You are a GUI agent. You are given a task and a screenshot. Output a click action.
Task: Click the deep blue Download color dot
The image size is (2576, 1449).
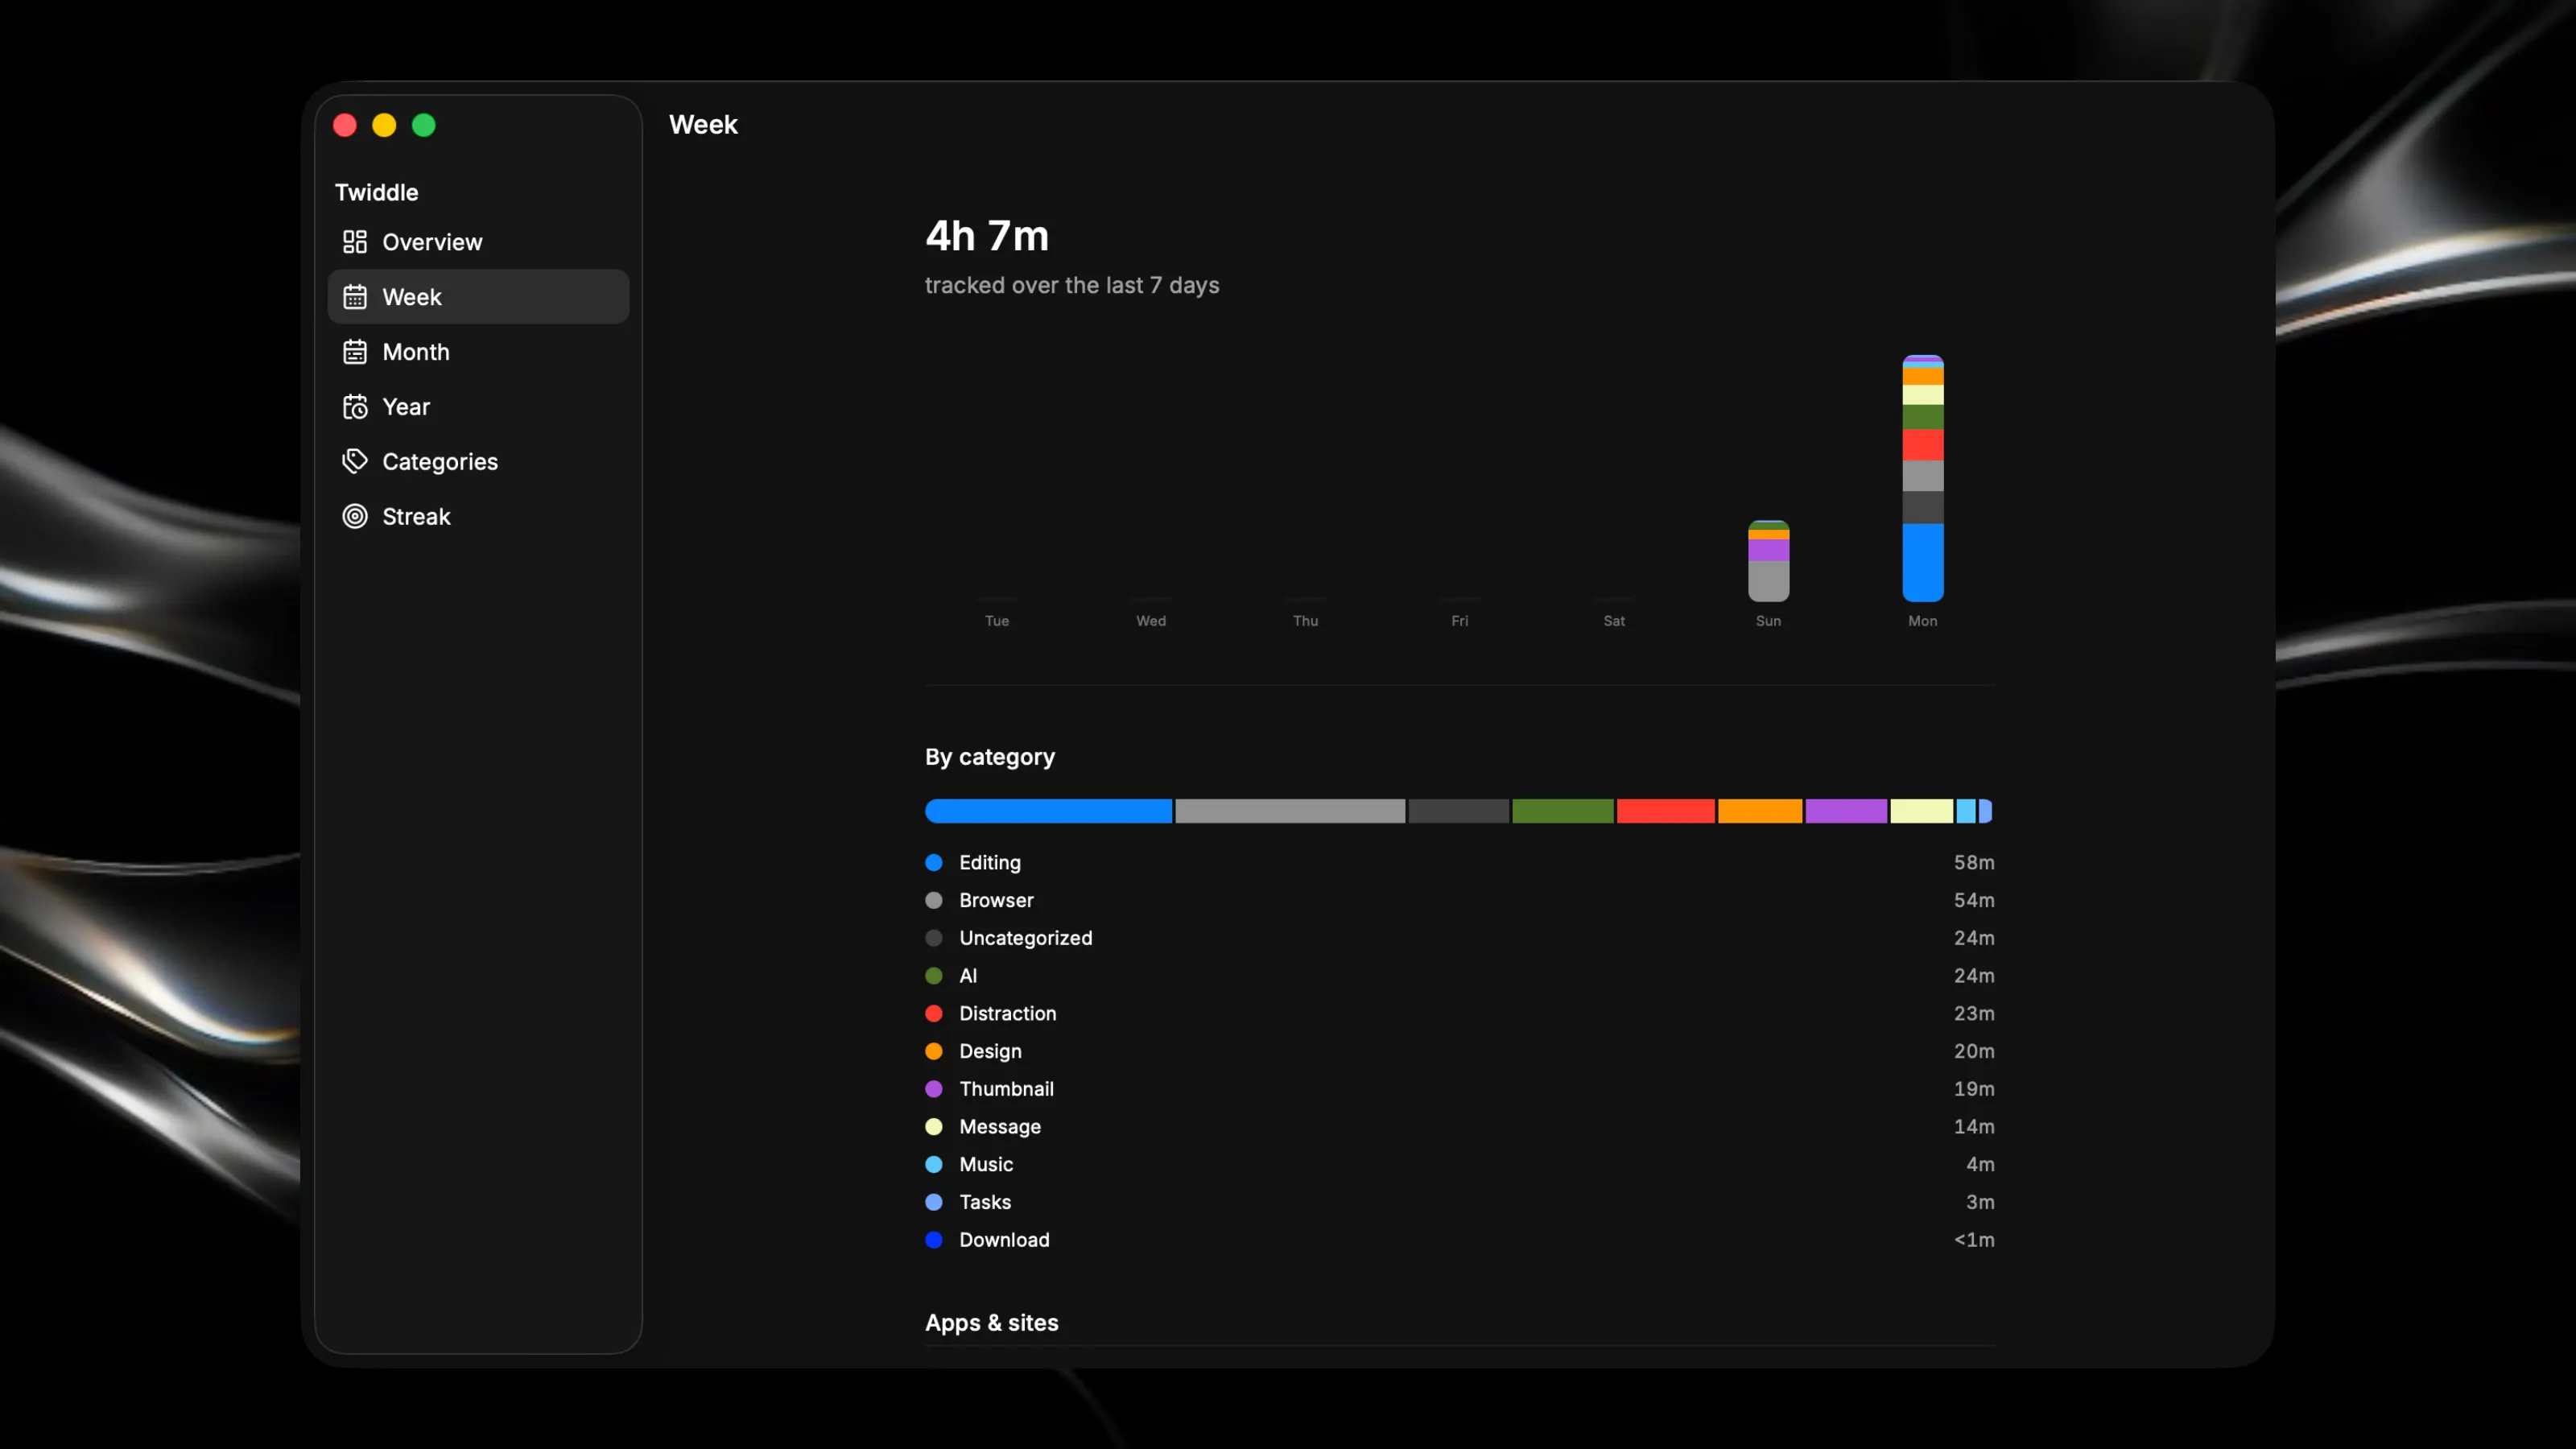pyautogui.click(x=934, y=1240)
